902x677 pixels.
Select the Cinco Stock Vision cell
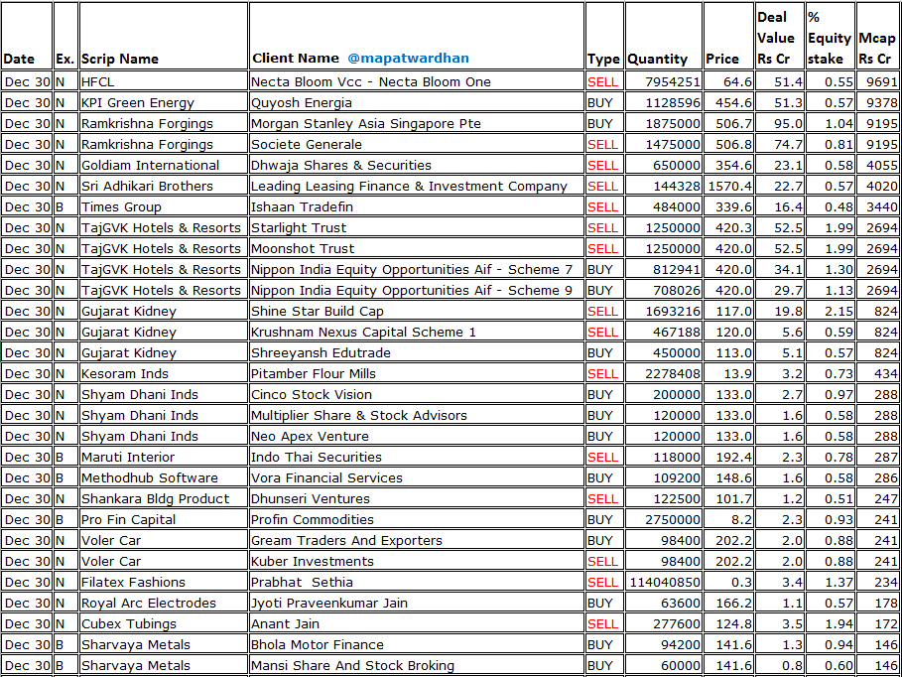click(417, 394)
